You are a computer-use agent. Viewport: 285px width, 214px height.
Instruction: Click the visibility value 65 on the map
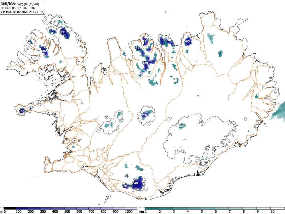188,41
